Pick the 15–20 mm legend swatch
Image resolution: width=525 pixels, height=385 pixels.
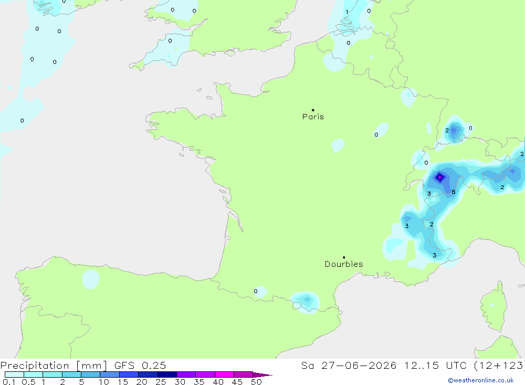(129, 374)
